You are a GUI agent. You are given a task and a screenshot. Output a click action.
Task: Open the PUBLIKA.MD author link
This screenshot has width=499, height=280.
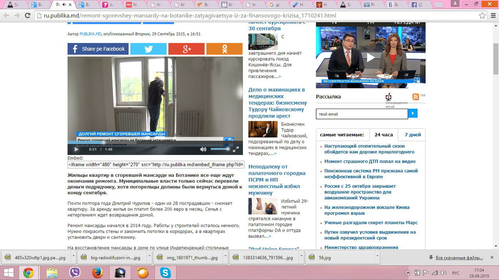[x=90, y=34]
